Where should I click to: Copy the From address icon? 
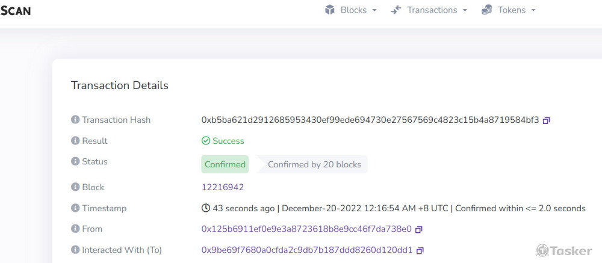point(419,229)
